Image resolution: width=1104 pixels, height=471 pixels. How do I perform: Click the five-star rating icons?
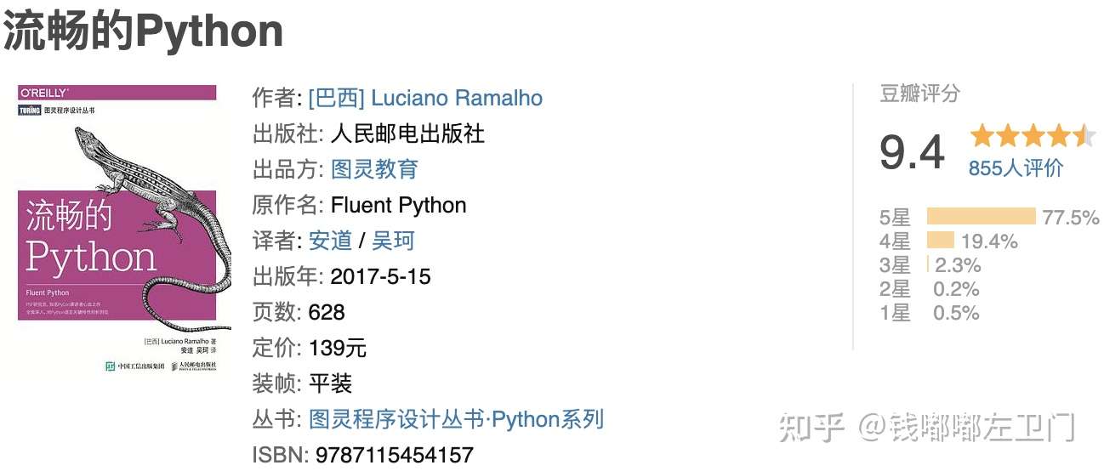click(1033, 135)
